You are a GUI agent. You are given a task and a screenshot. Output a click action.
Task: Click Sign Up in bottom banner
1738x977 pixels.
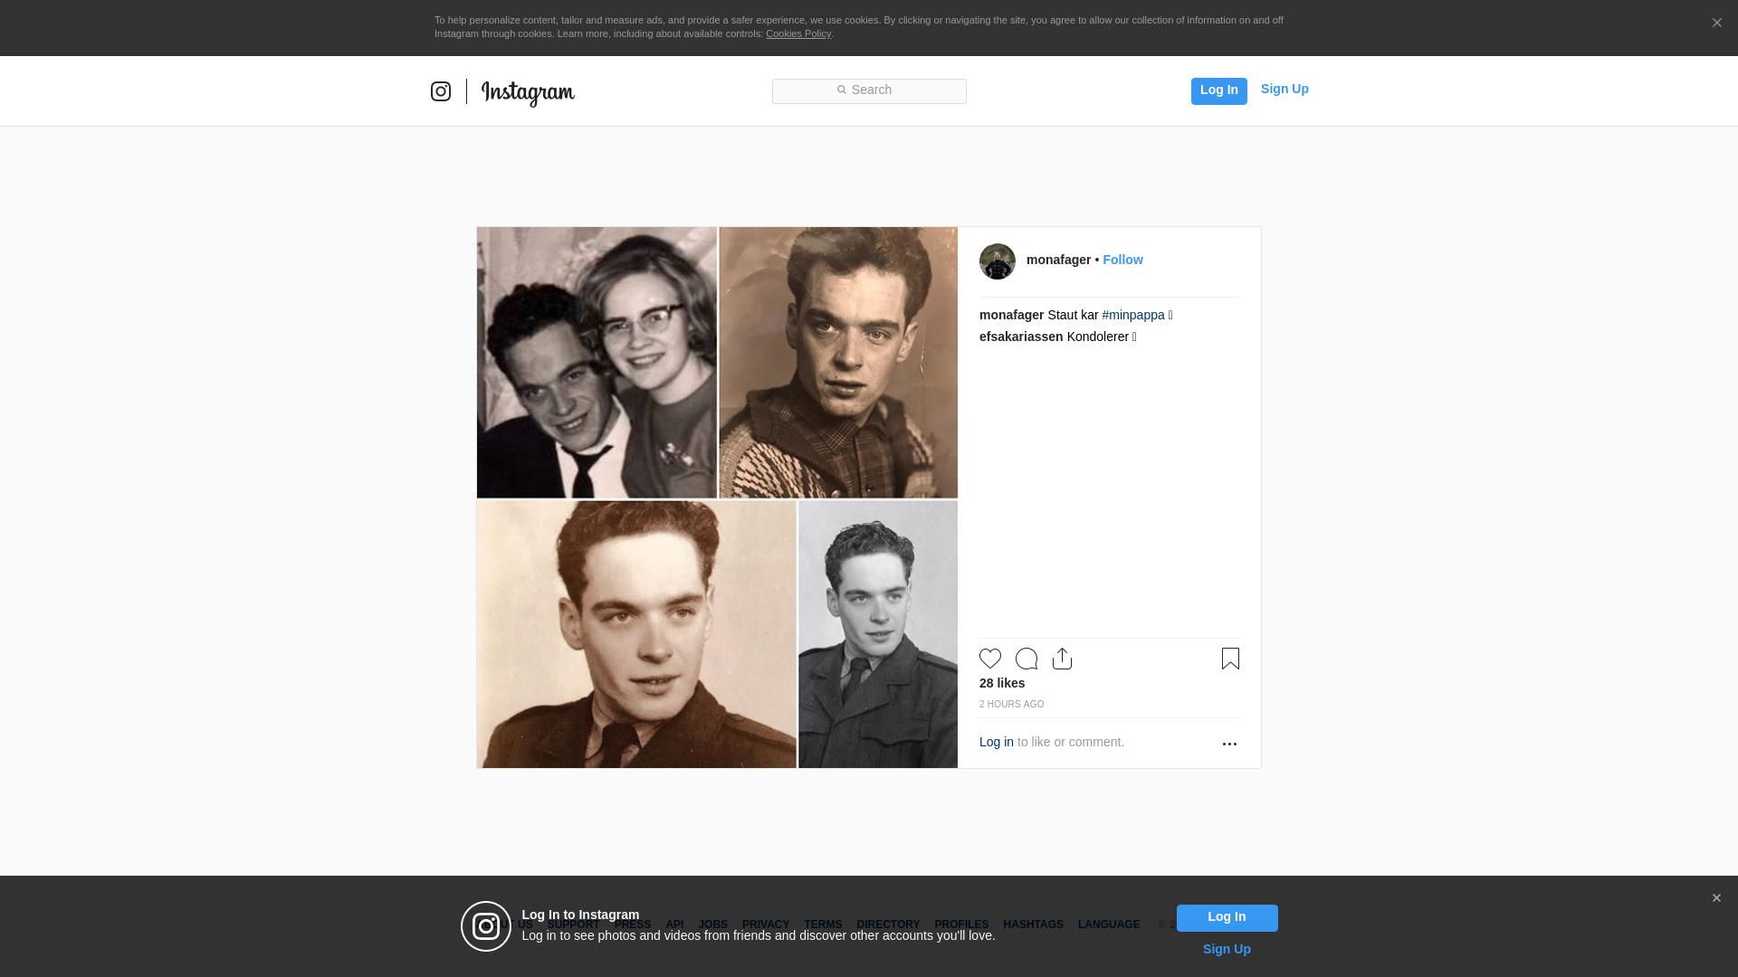click(1227, 949)
